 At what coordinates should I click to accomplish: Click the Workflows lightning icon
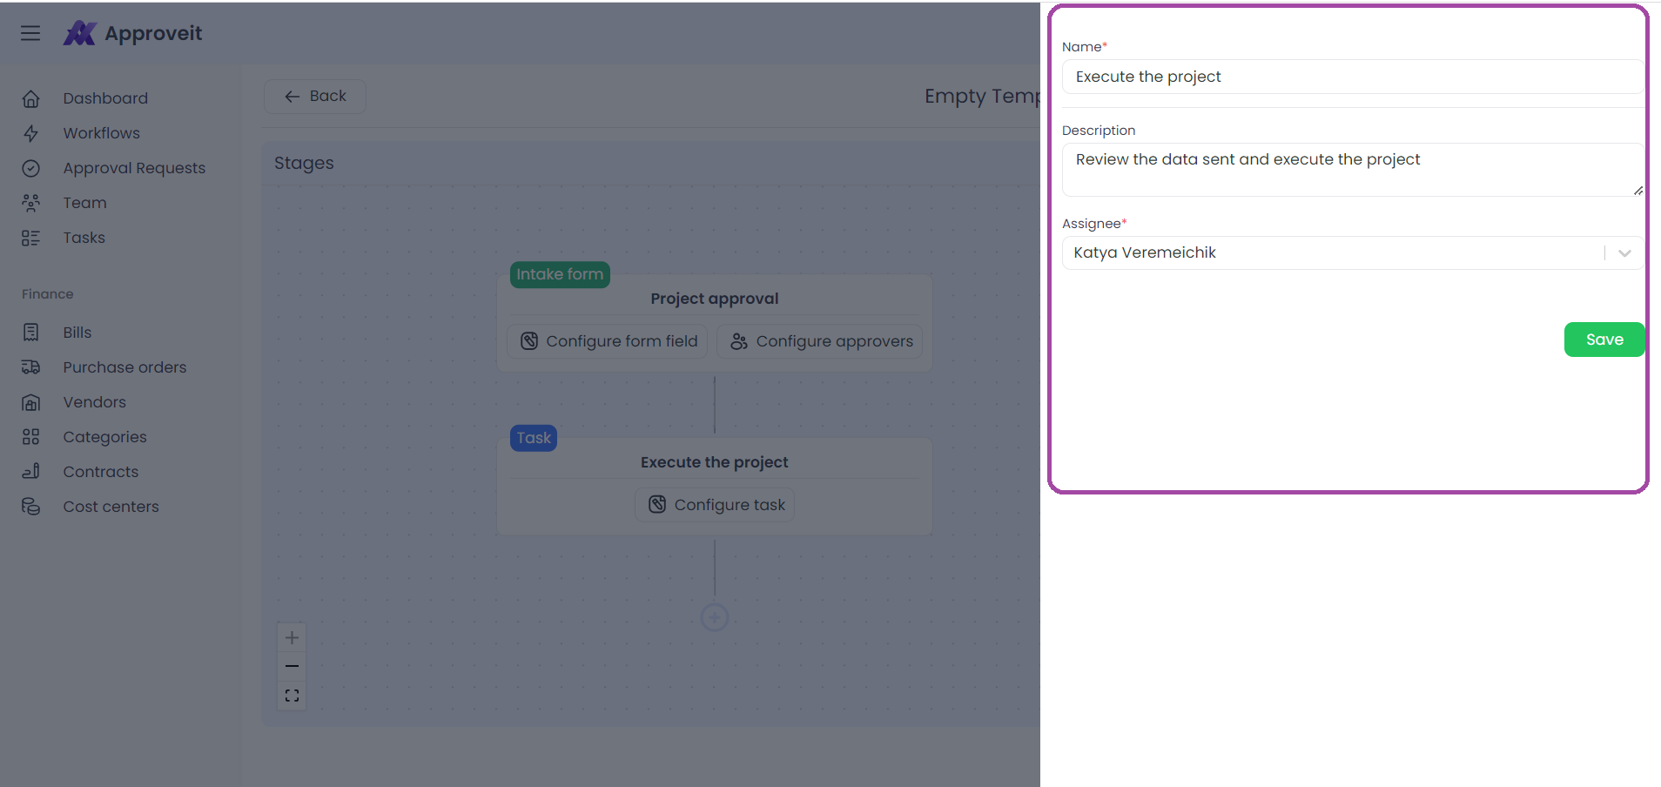click(30, 133)
